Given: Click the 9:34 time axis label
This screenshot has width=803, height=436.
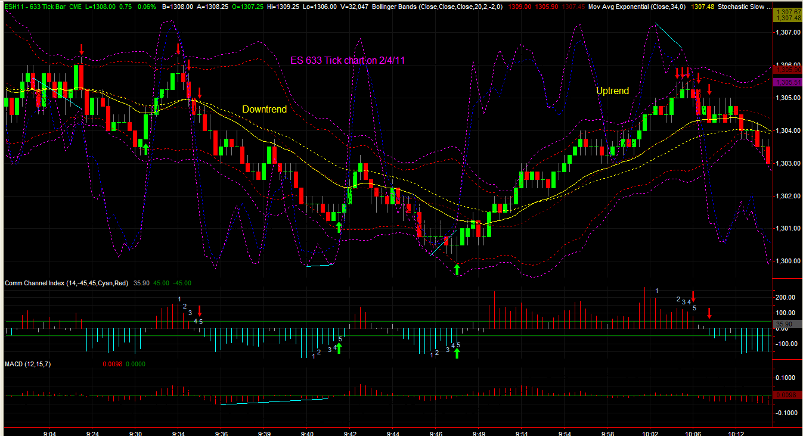Looking at the screenshot, I should tap(179, 434).
